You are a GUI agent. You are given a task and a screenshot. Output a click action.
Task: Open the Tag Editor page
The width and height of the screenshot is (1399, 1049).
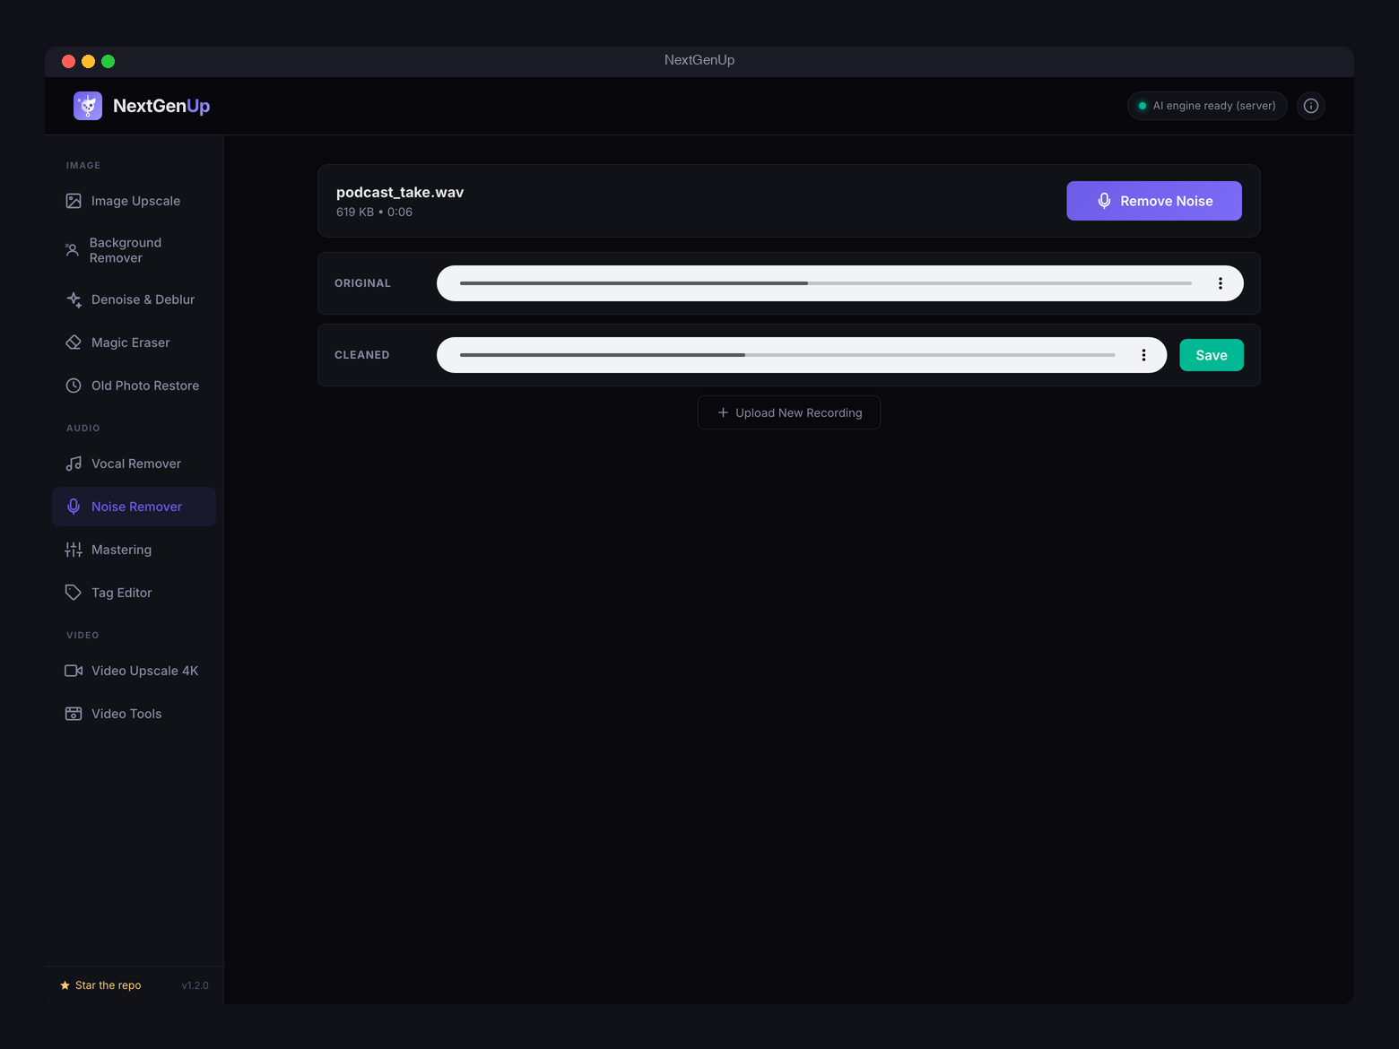pyautogui.click(x=134, y=593)
